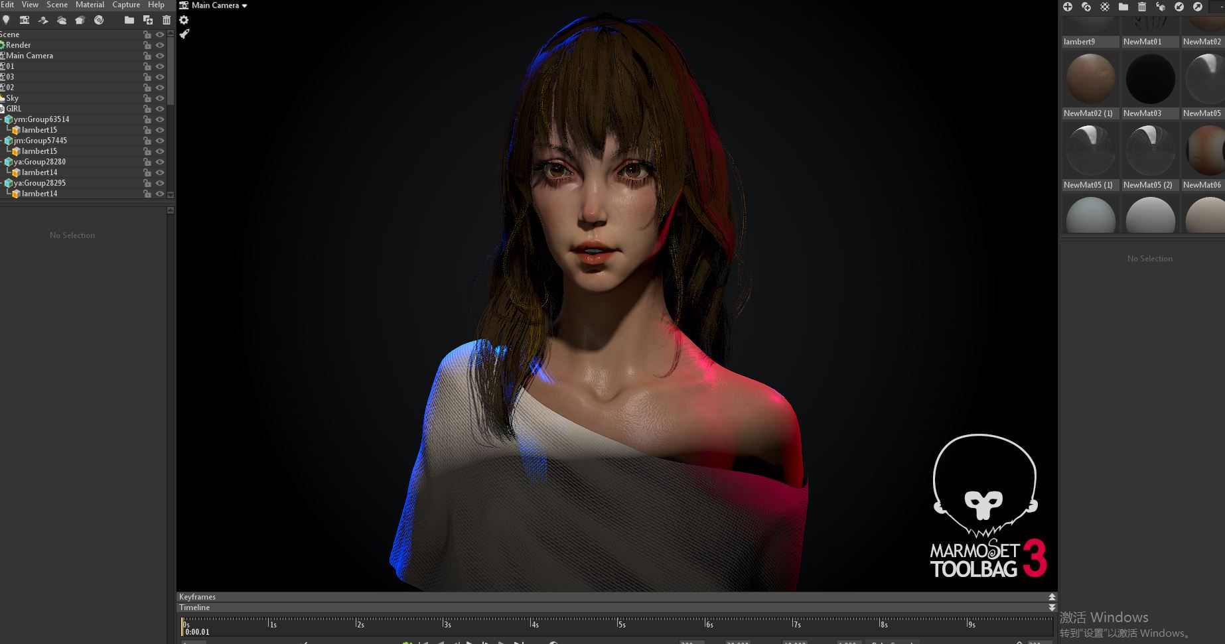
Task: Click the scene list down scroll arrow
Action: pos(171,195)
